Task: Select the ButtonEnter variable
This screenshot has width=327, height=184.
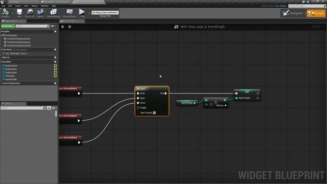Action: 11,69
